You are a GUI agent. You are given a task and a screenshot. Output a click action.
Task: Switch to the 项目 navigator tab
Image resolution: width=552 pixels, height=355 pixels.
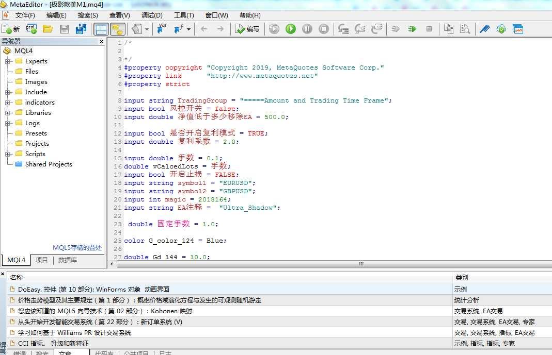tap(41, 260)
